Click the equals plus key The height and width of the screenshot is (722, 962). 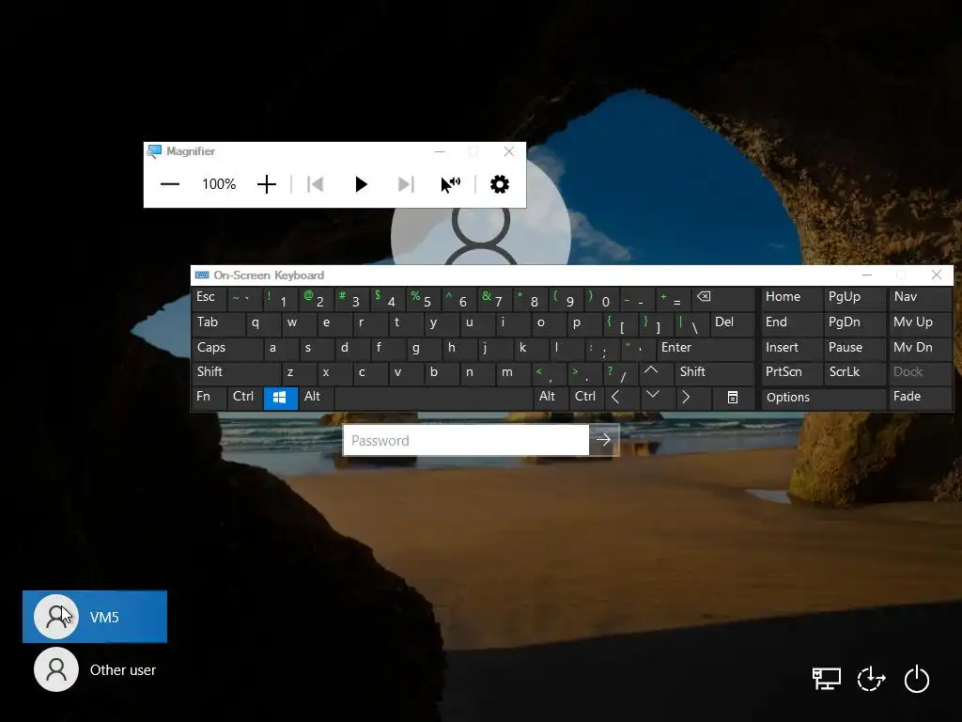point(673,299)
